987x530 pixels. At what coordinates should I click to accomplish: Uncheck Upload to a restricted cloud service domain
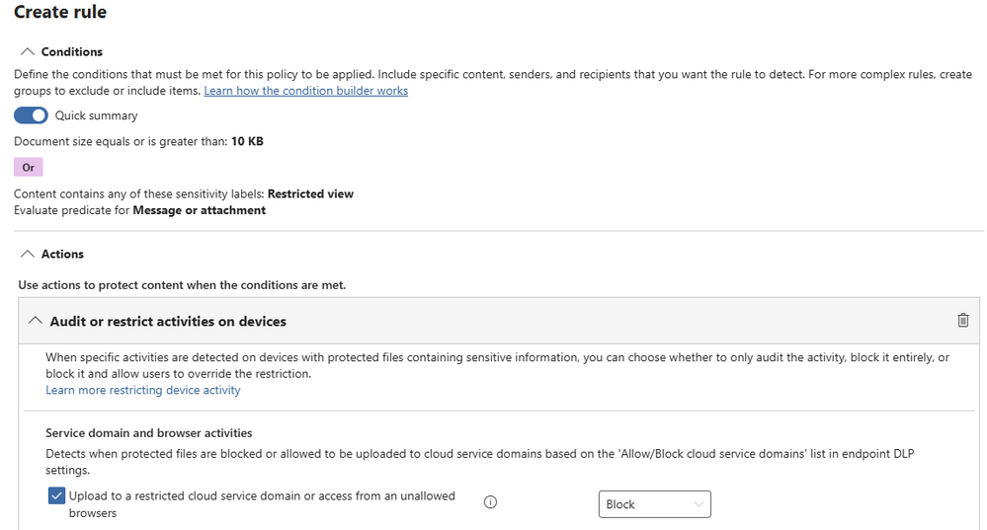56,495
